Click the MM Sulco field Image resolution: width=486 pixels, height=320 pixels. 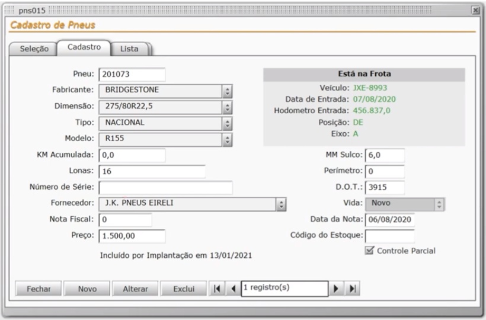pos(385,155)
